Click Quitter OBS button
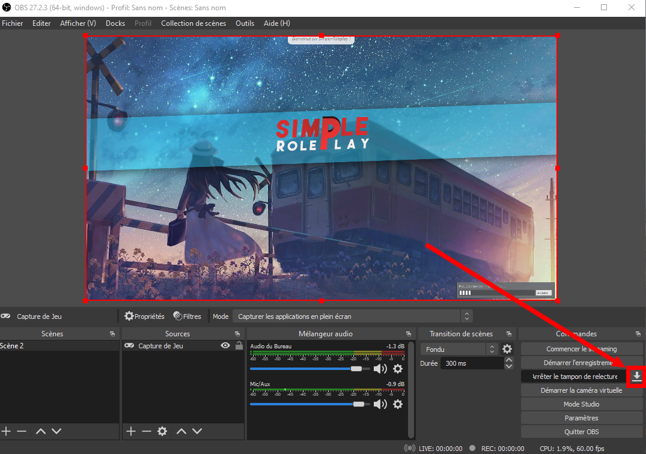646x454 pixels. [x=581, y=432]
